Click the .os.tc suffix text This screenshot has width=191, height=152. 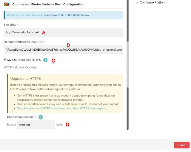pos(59,125)
